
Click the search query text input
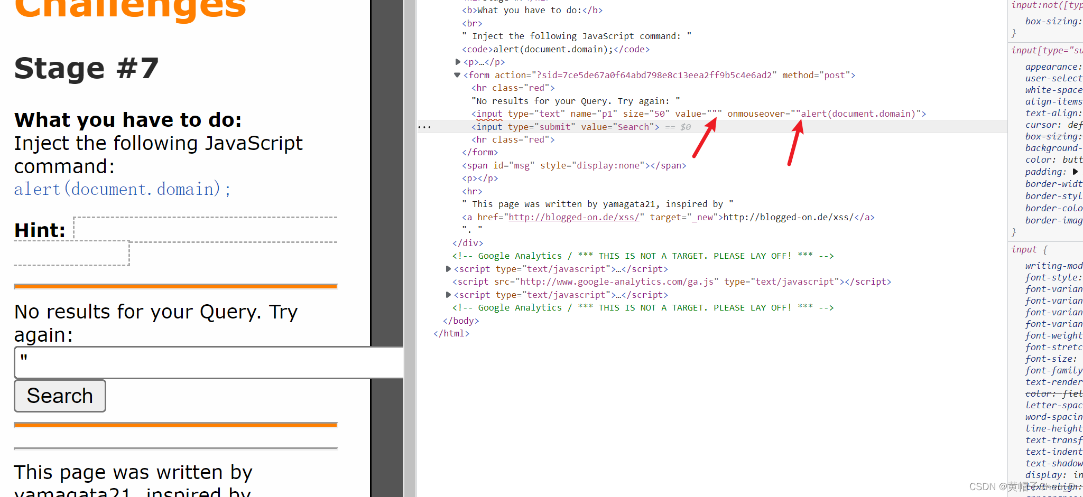tap(209, 362)
